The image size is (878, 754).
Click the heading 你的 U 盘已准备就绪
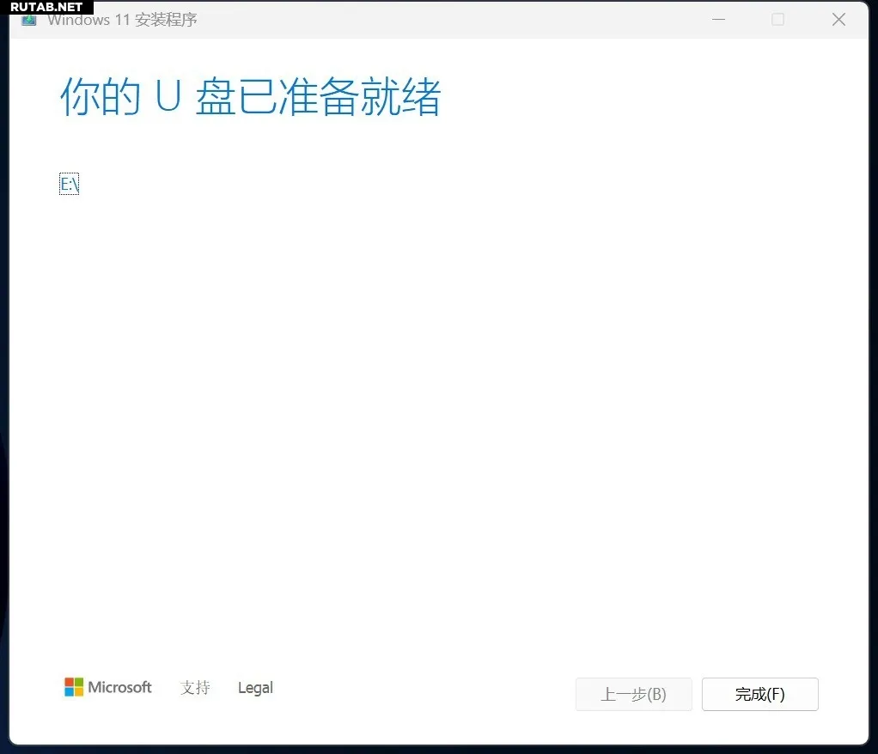[x=250, y=97]
